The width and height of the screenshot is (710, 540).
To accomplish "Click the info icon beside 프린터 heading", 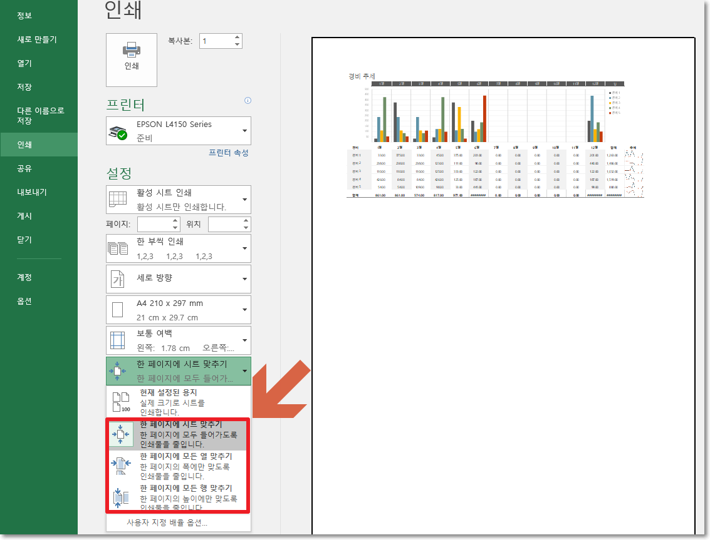I will click(248, 100).
